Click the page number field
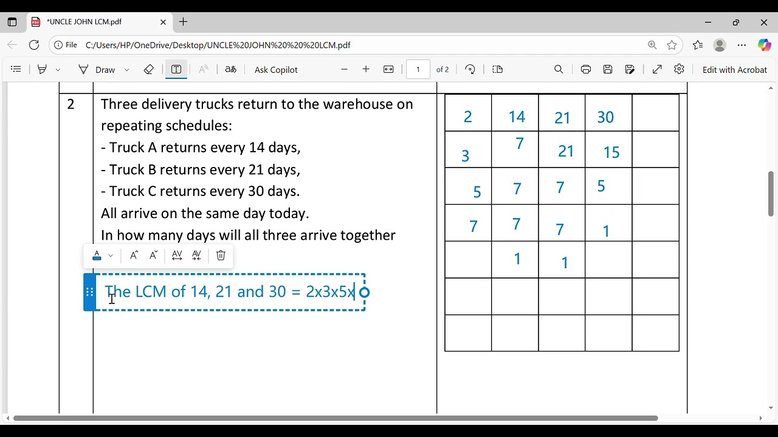 (418, 70)
